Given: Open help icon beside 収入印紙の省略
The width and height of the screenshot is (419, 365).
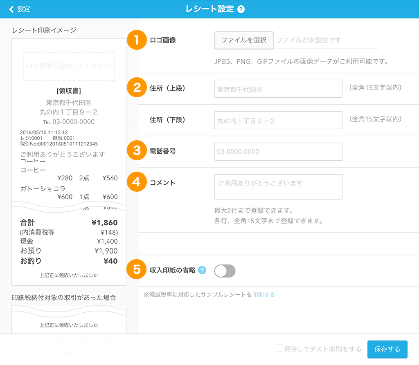Looking at the screenshot, I should (202, 270).
